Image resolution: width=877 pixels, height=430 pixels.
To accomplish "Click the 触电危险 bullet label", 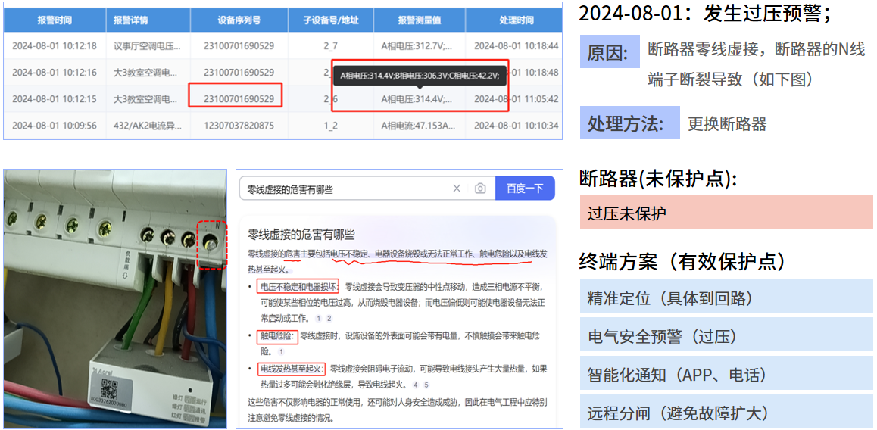I will click(x=276, y=336).
